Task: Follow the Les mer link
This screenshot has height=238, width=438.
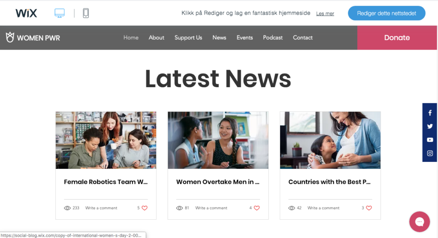Action: point(325,14)
